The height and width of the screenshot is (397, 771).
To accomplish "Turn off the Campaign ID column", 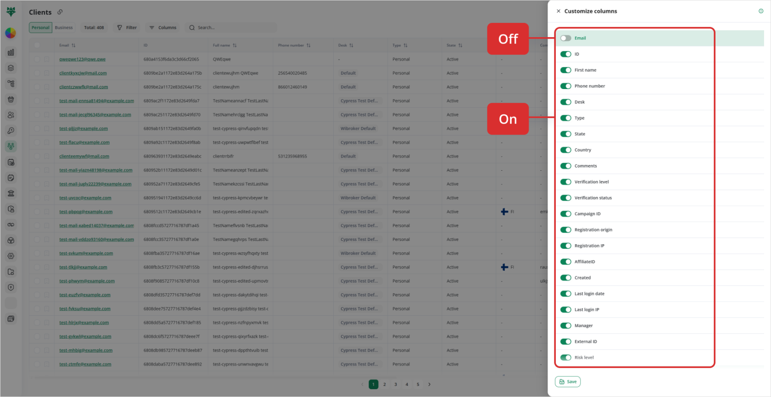I will [566, 214].
